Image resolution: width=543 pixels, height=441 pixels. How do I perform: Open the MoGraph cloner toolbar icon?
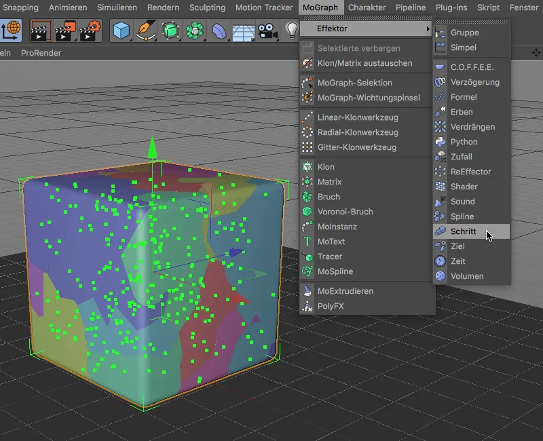194,31
